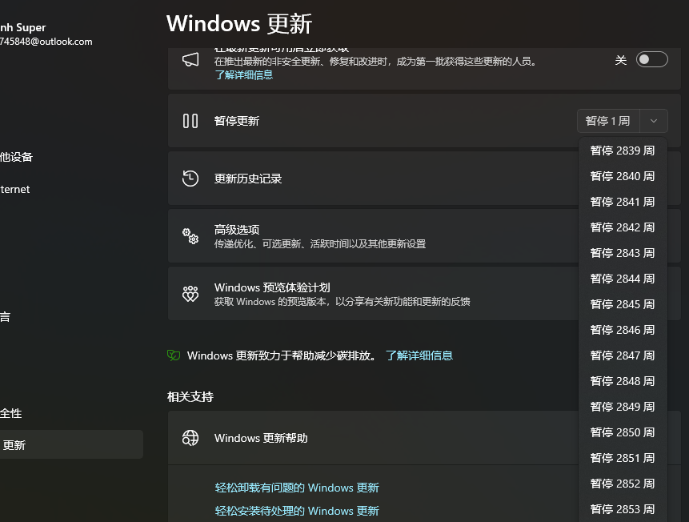Open the 轻松卸载有问题的 Windows 更新 link
The width and height of the screenshot is (689, 522).
coord(297,488)
